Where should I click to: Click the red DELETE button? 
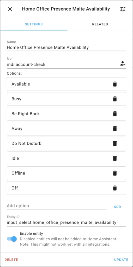click(x=11, y=260)
